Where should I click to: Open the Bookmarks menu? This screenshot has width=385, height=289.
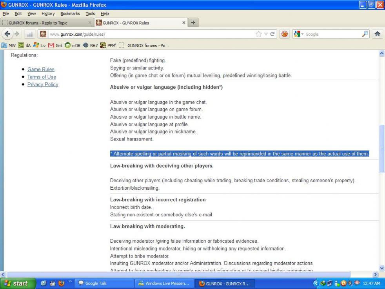(x=70, y=13)
